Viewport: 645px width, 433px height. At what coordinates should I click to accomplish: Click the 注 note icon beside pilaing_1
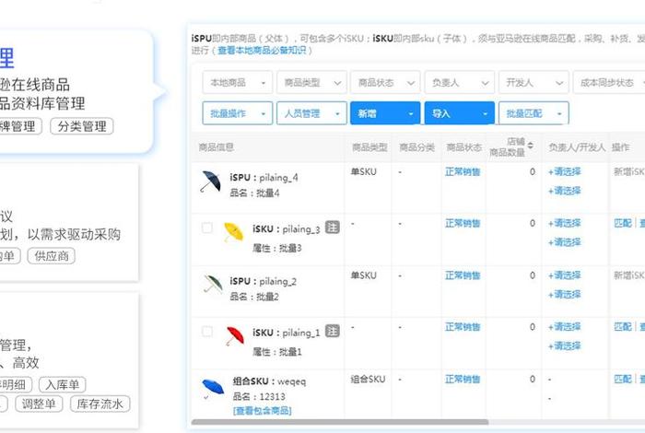[x=333, y=331]
